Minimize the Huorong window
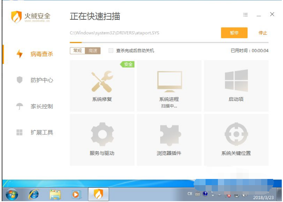The width and height of the screenshot is (283, 202). tap(259, 16)
